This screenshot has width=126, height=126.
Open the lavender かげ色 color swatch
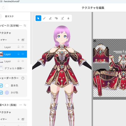(x=7, y=93)
